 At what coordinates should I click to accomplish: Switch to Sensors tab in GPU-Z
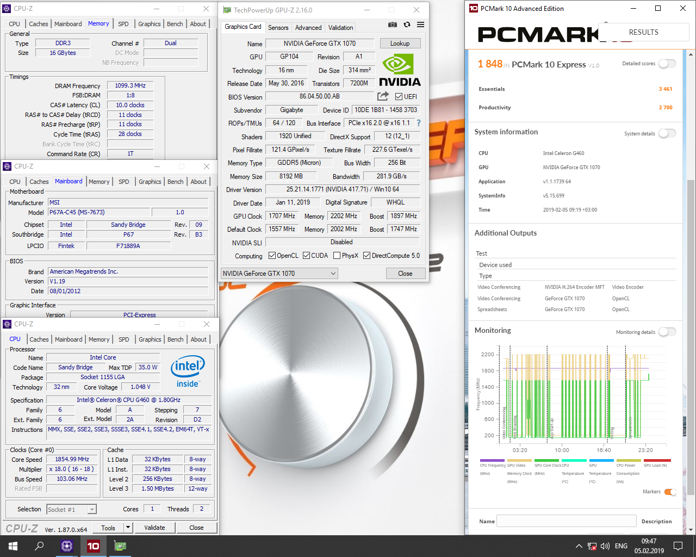[278, 28]
